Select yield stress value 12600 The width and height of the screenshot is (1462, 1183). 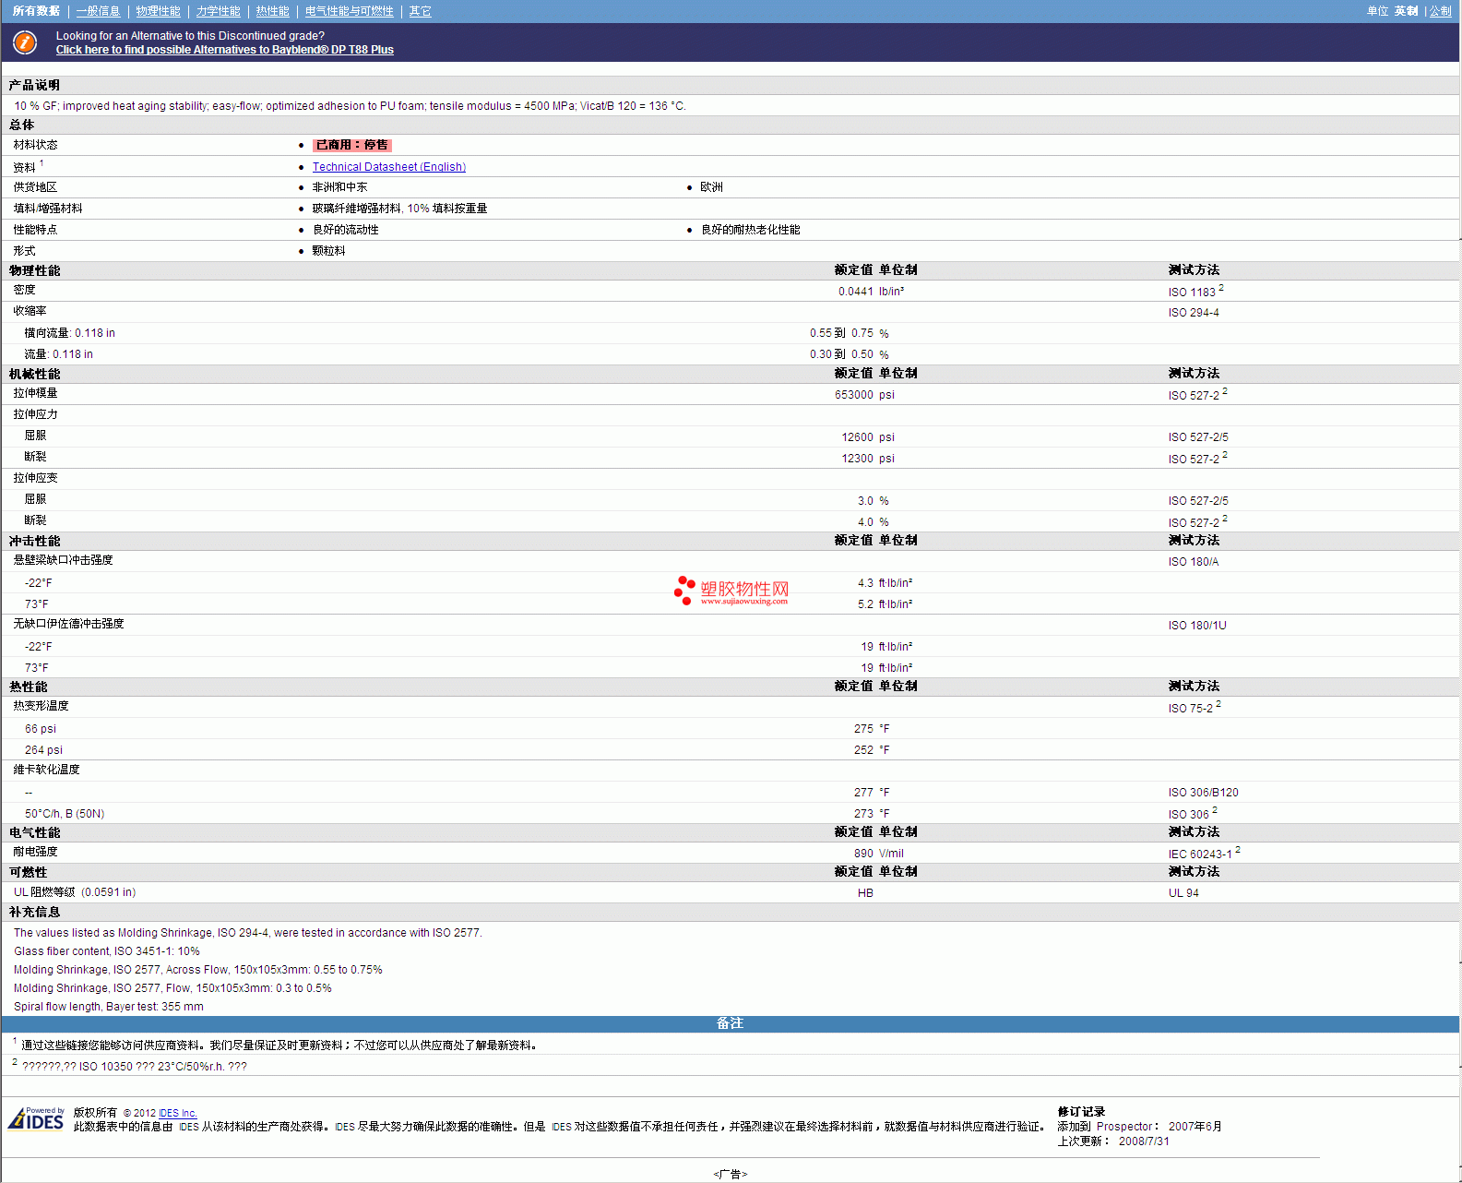(857, 437)
